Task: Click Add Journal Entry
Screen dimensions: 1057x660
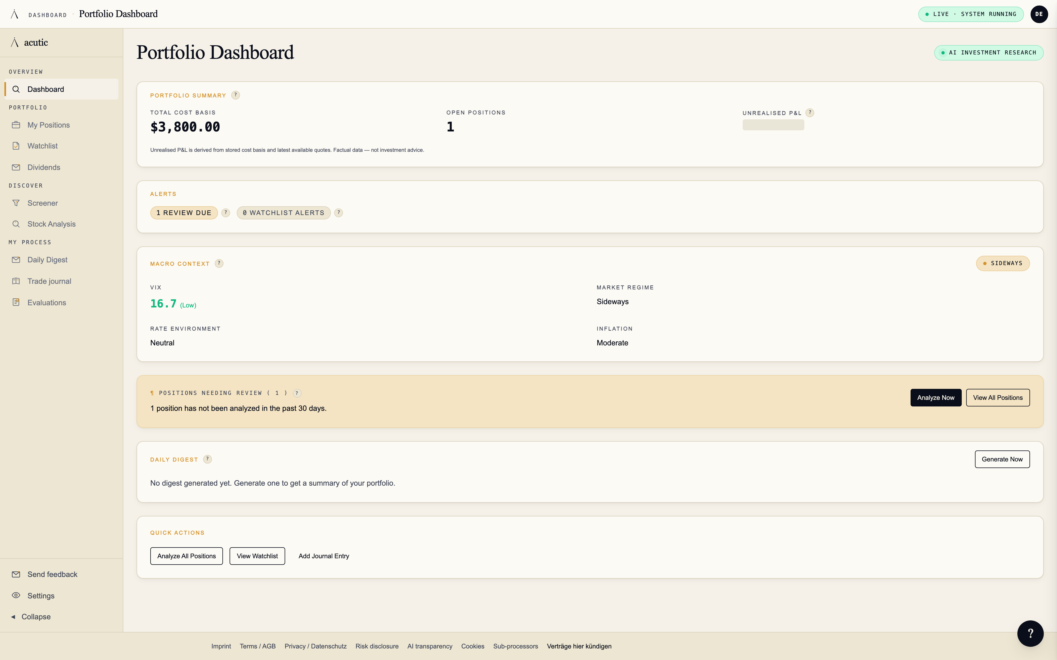Action: pos(324,556)
